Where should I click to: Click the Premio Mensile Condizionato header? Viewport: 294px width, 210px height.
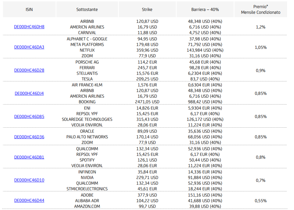(261, 9)
